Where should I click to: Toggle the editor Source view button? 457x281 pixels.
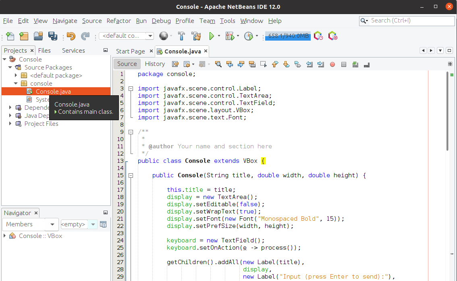pos(127,64)
